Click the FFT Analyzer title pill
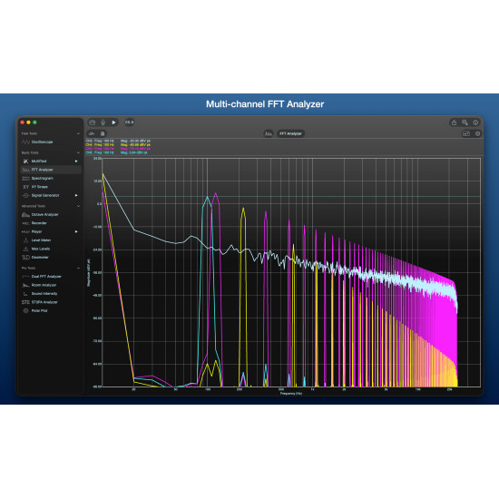The height and width of the screenshot is (499, 499). click(290, 133)
